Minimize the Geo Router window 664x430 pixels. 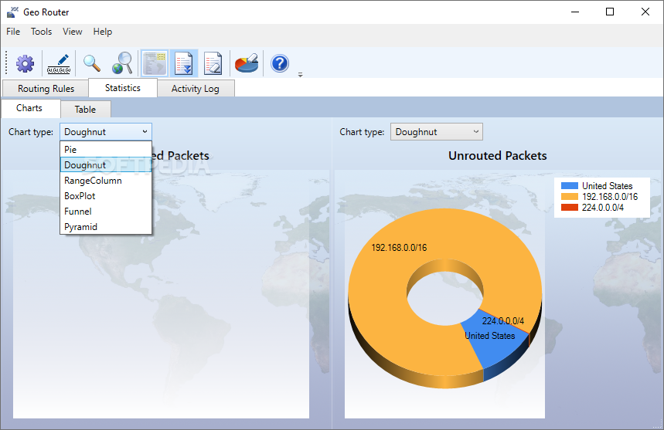click(x=575, y=12)
